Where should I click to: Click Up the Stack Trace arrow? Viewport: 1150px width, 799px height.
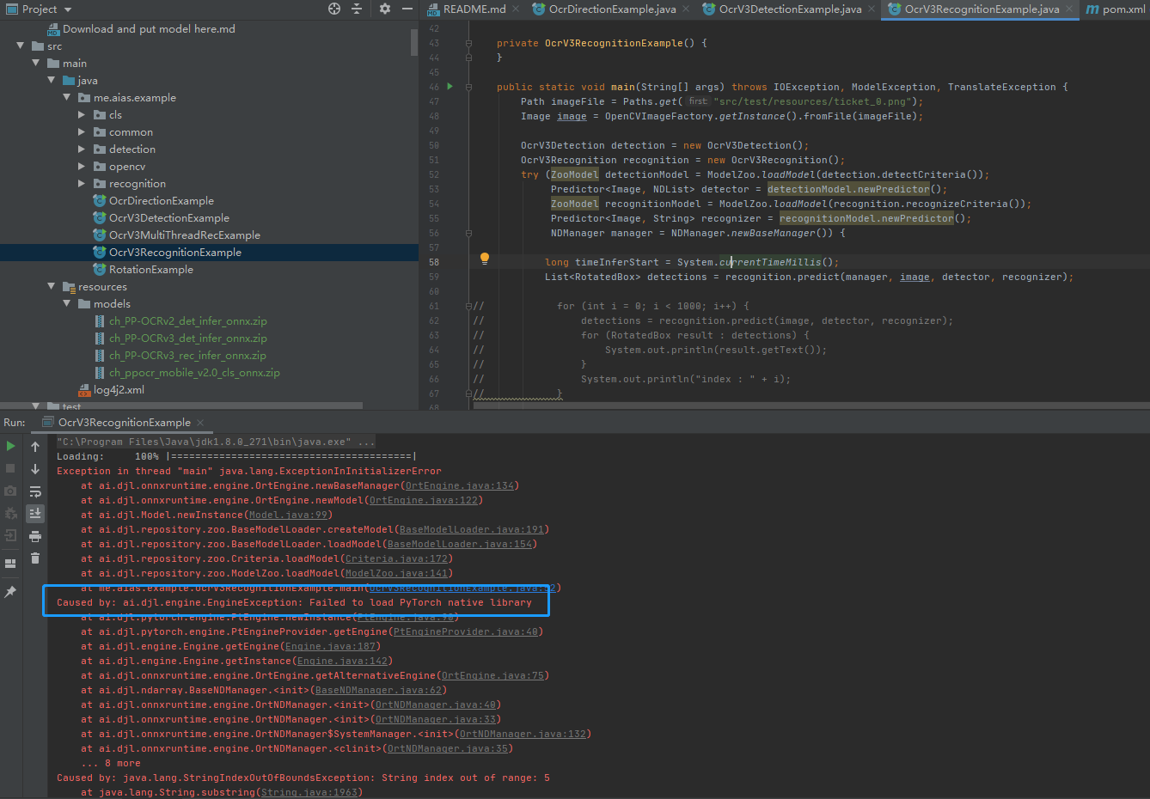tap(35, 446)
